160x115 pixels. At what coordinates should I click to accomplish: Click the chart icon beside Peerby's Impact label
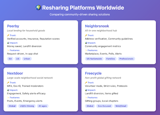point(8,43)
